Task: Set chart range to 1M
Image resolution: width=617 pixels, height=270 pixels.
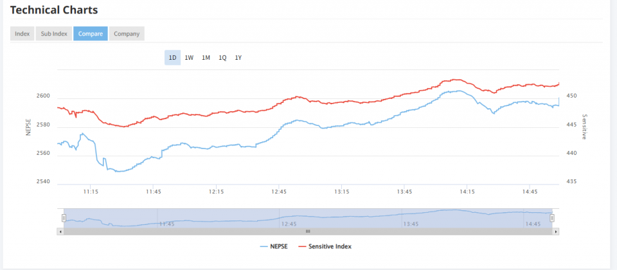Action: tap(206, 58)
